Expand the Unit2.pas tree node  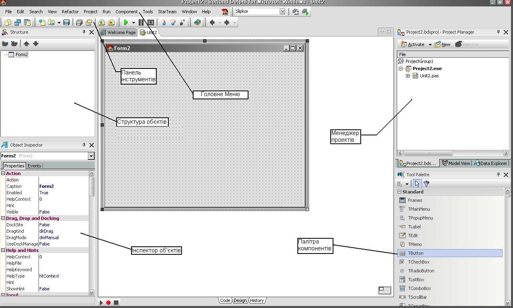[x=408, y=76]
